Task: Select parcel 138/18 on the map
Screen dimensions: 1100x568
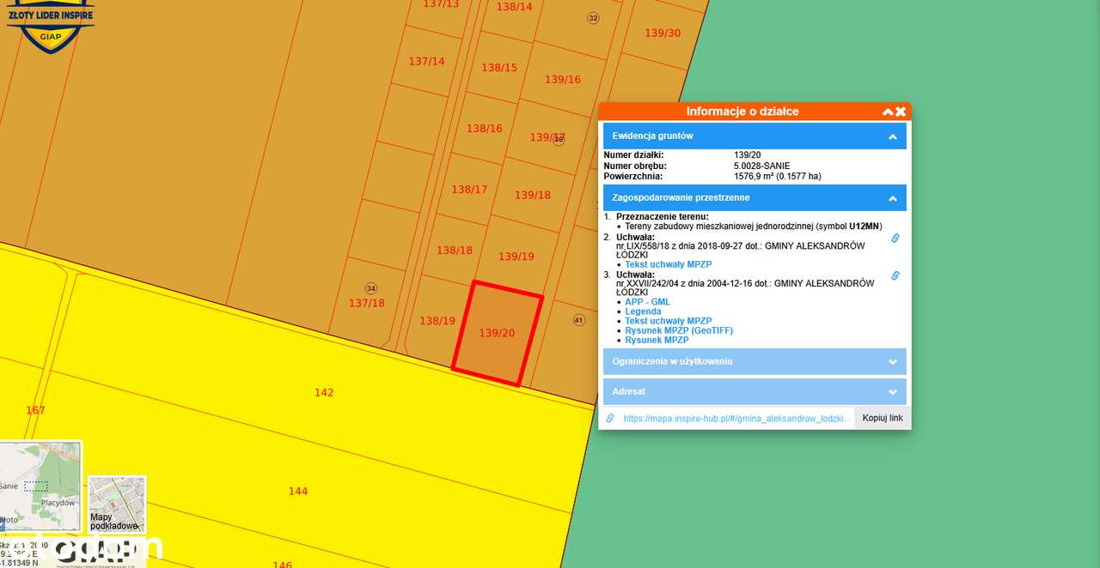Action: click(454, 251)
